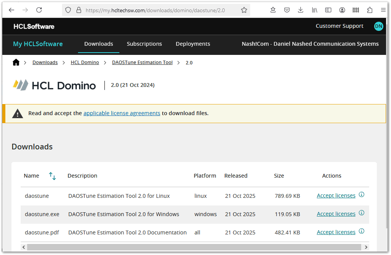This screenshot has width=391, height=255.
Task: Click the 2.0 breadcrumb entry
Action: pos(189,63)
